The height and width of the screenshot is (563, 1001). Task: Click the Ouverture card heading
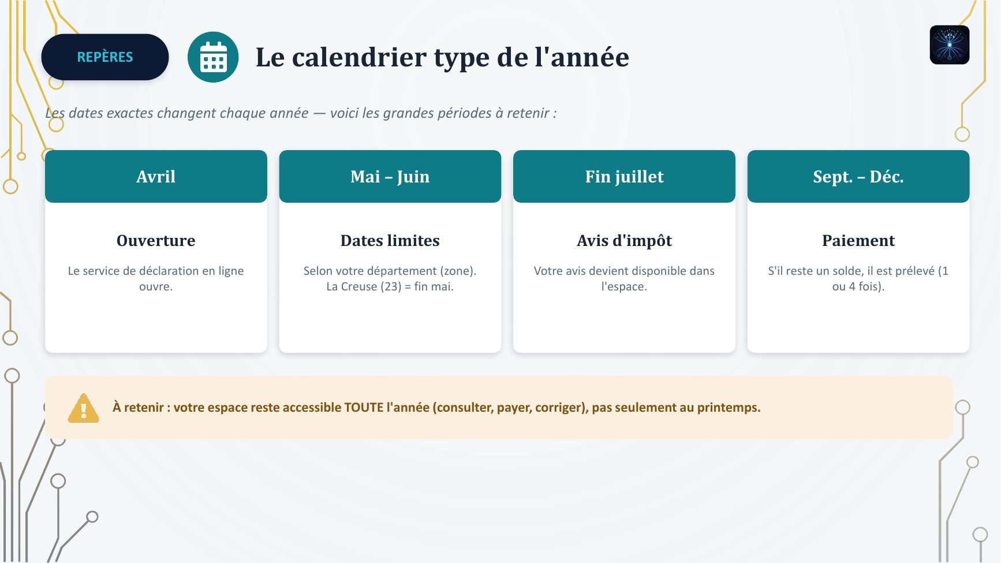tap(156, 240)
